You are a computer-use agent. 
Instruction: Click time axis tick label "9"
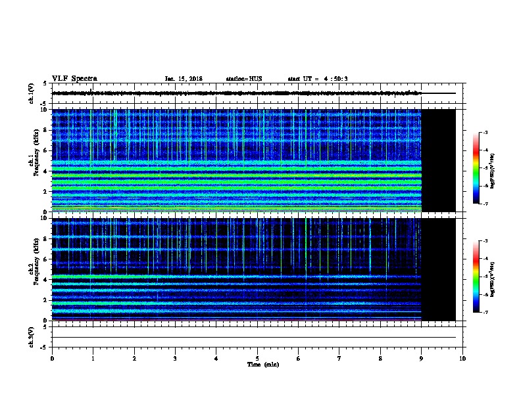coord(421,359)
